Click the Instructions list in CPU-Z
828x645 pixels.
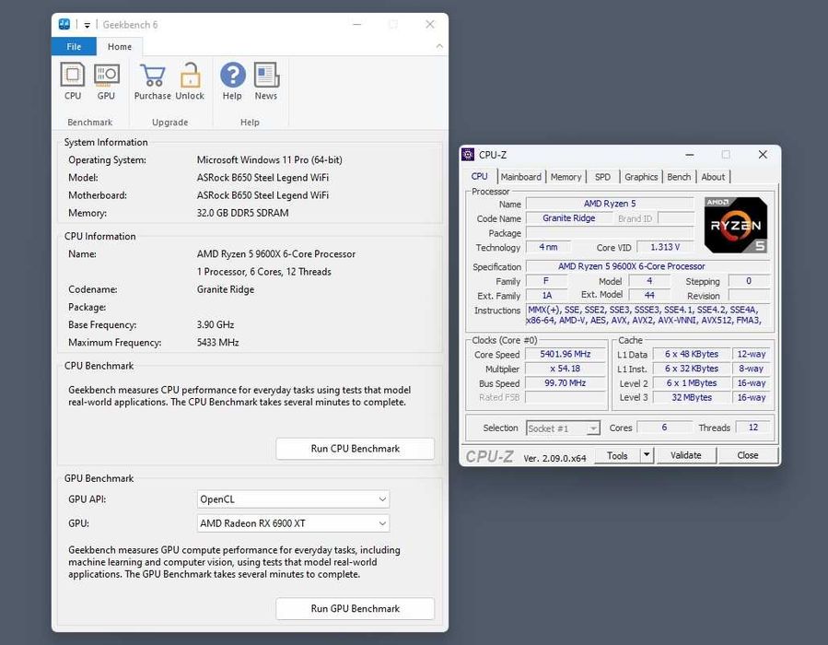(x=647, y=315)
